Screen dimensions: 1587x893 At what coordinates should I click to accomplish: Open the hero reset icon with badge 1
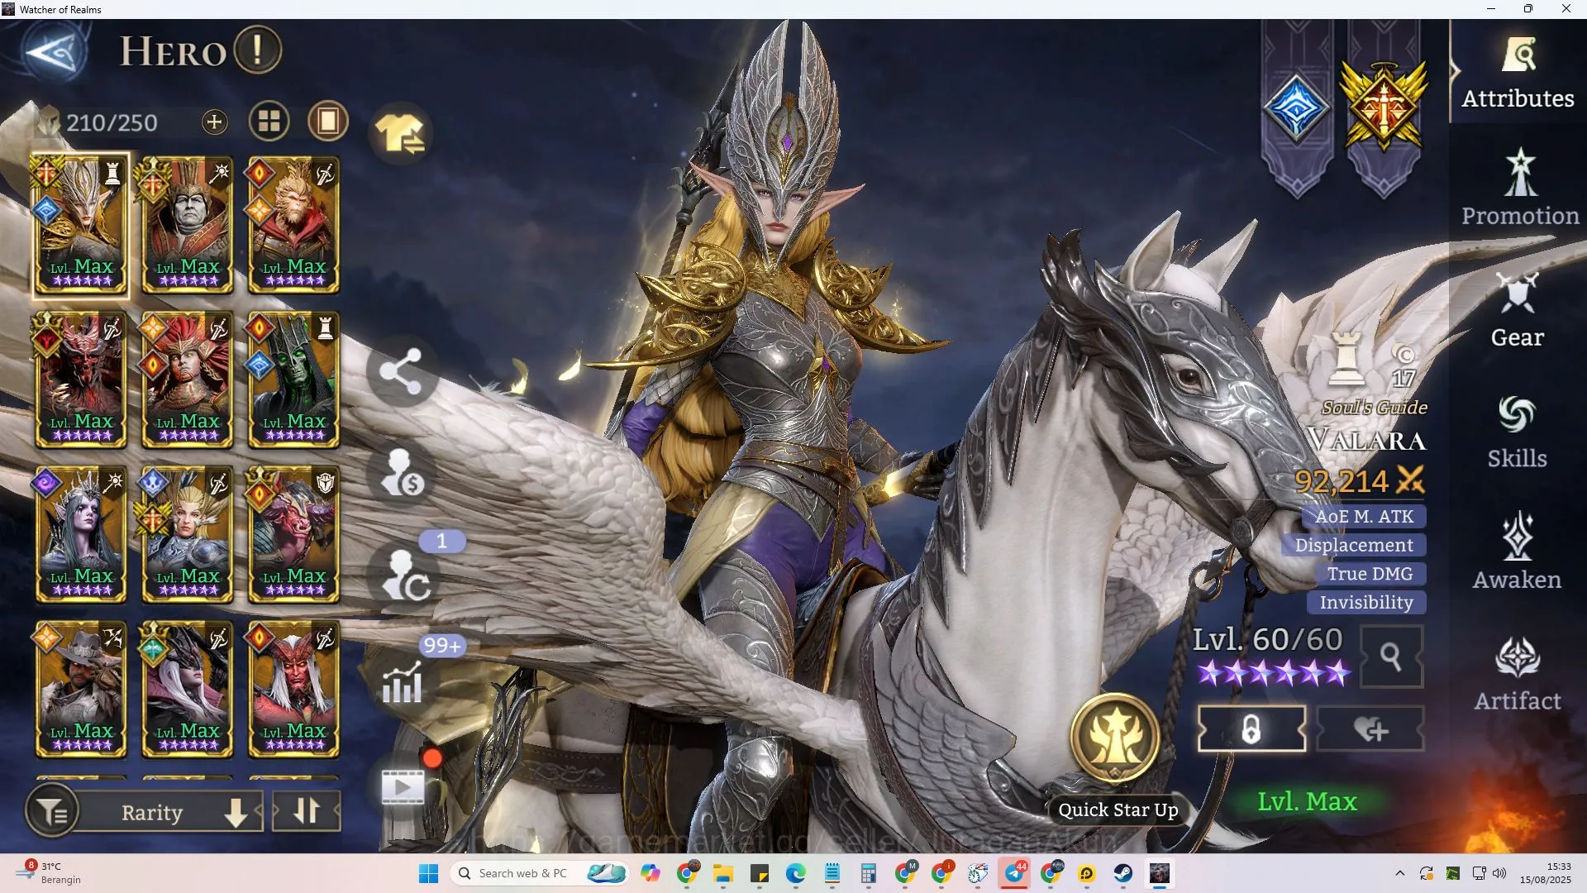(406, 575)
